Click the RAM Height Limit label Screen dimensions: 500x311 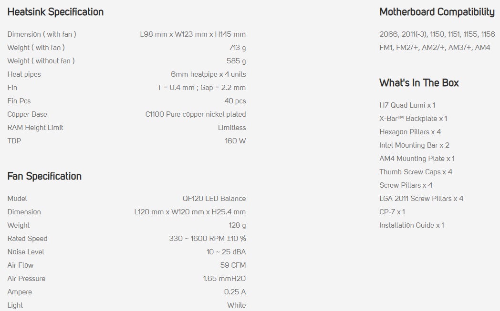35,128
